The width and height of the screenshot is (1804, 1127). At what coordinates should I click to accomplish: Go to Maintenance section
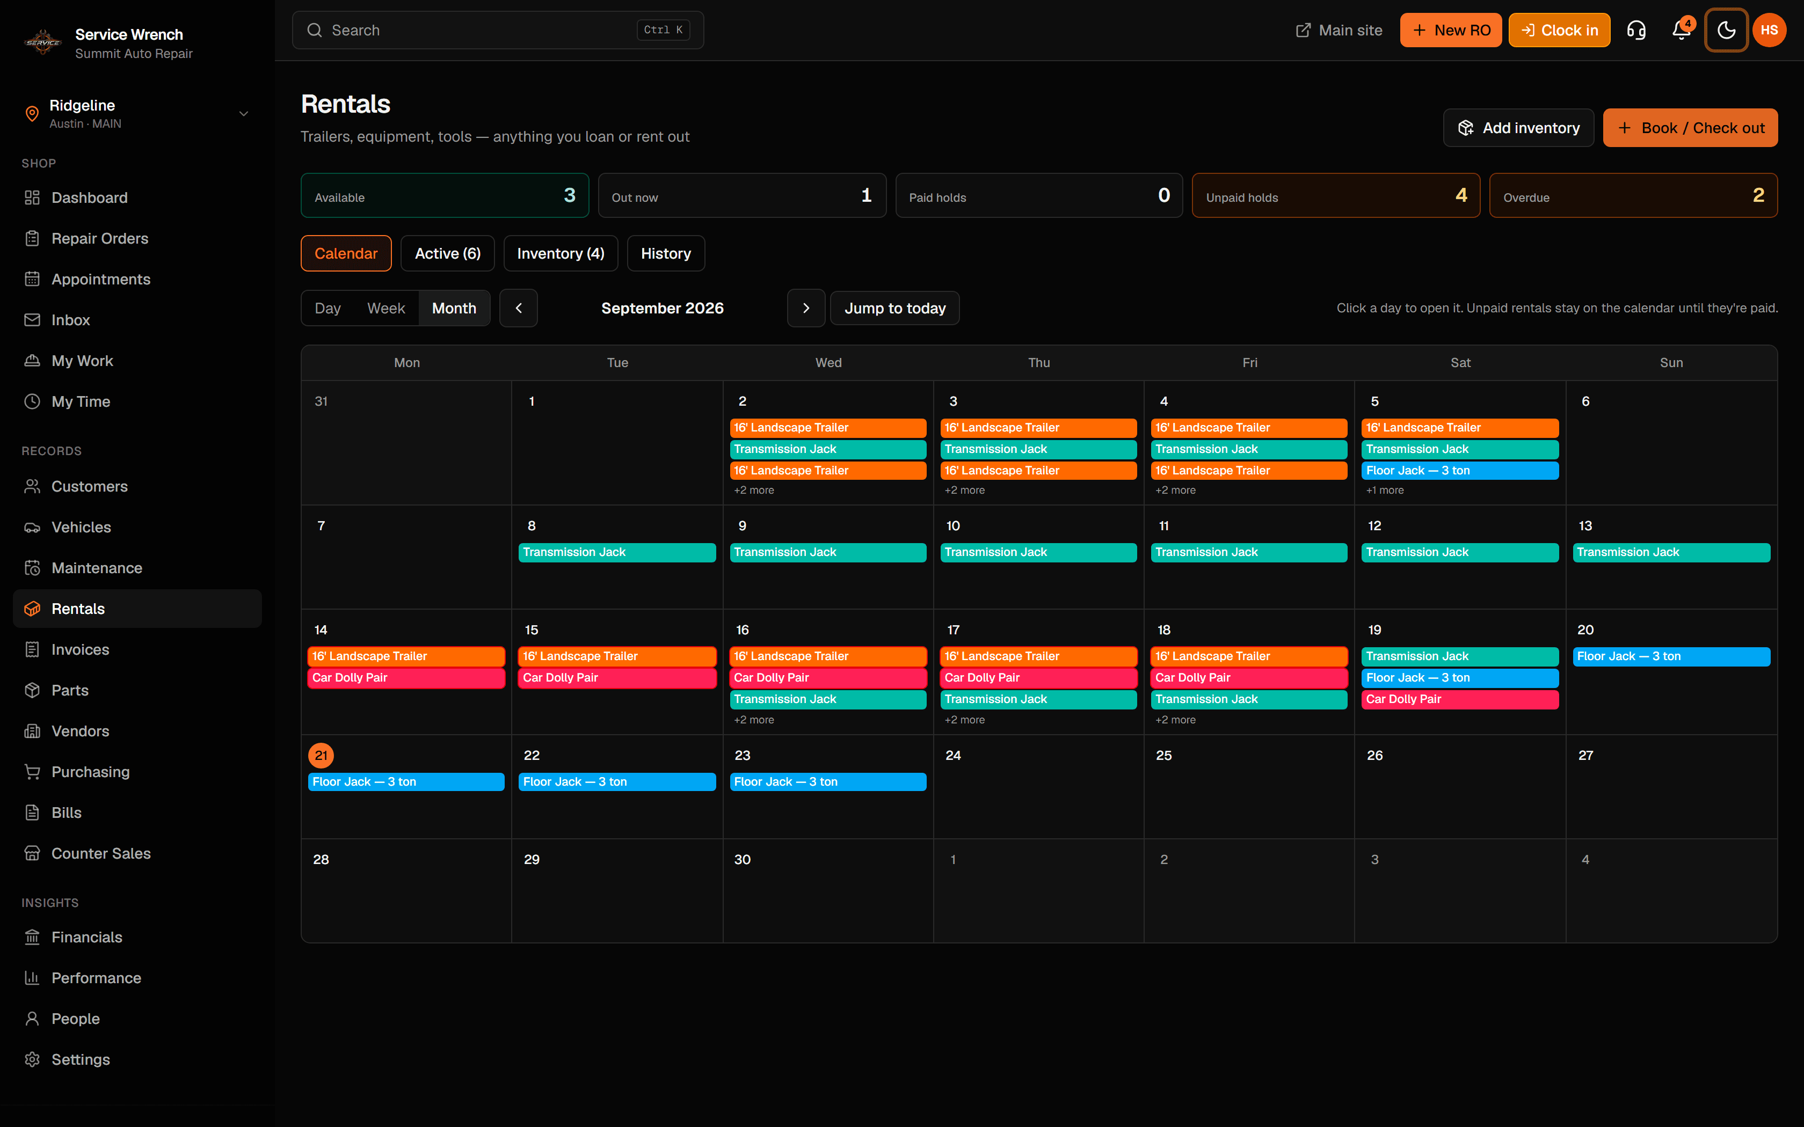(x=137, y=568)
